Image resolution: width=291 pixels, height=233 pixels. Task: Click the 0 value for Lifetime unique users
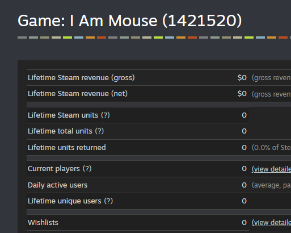244,201
